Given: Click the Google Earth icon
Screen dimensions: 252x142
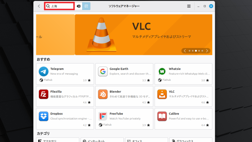Looking at the screenshot, I should (103, 71).
